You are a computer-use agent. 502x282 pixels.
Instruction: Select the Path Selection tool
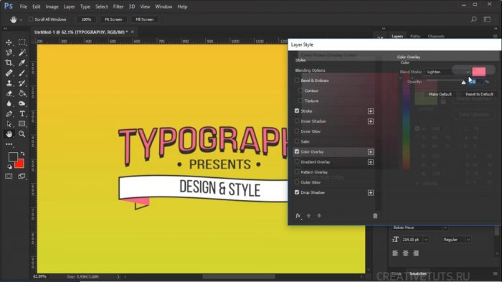pos(9,124)
